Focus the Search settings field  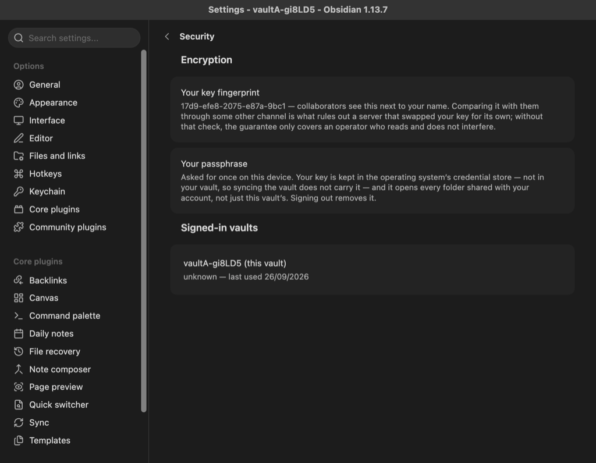click(74, 38)
